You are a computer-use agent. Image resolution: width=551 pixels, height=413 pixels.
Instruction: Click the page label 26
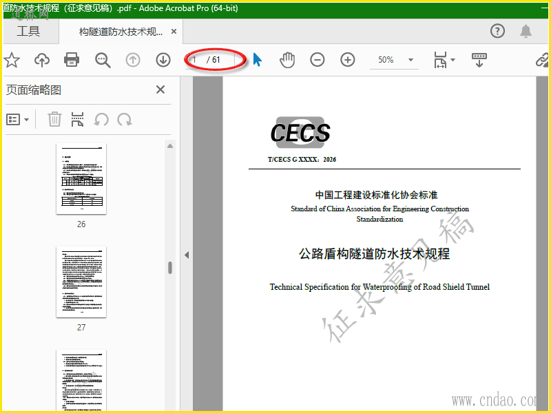pyautogui.click(x=81, y=224)
